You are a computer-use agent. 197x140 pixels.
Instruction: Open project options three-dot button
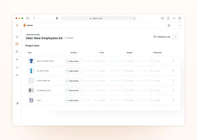(175, 37)
